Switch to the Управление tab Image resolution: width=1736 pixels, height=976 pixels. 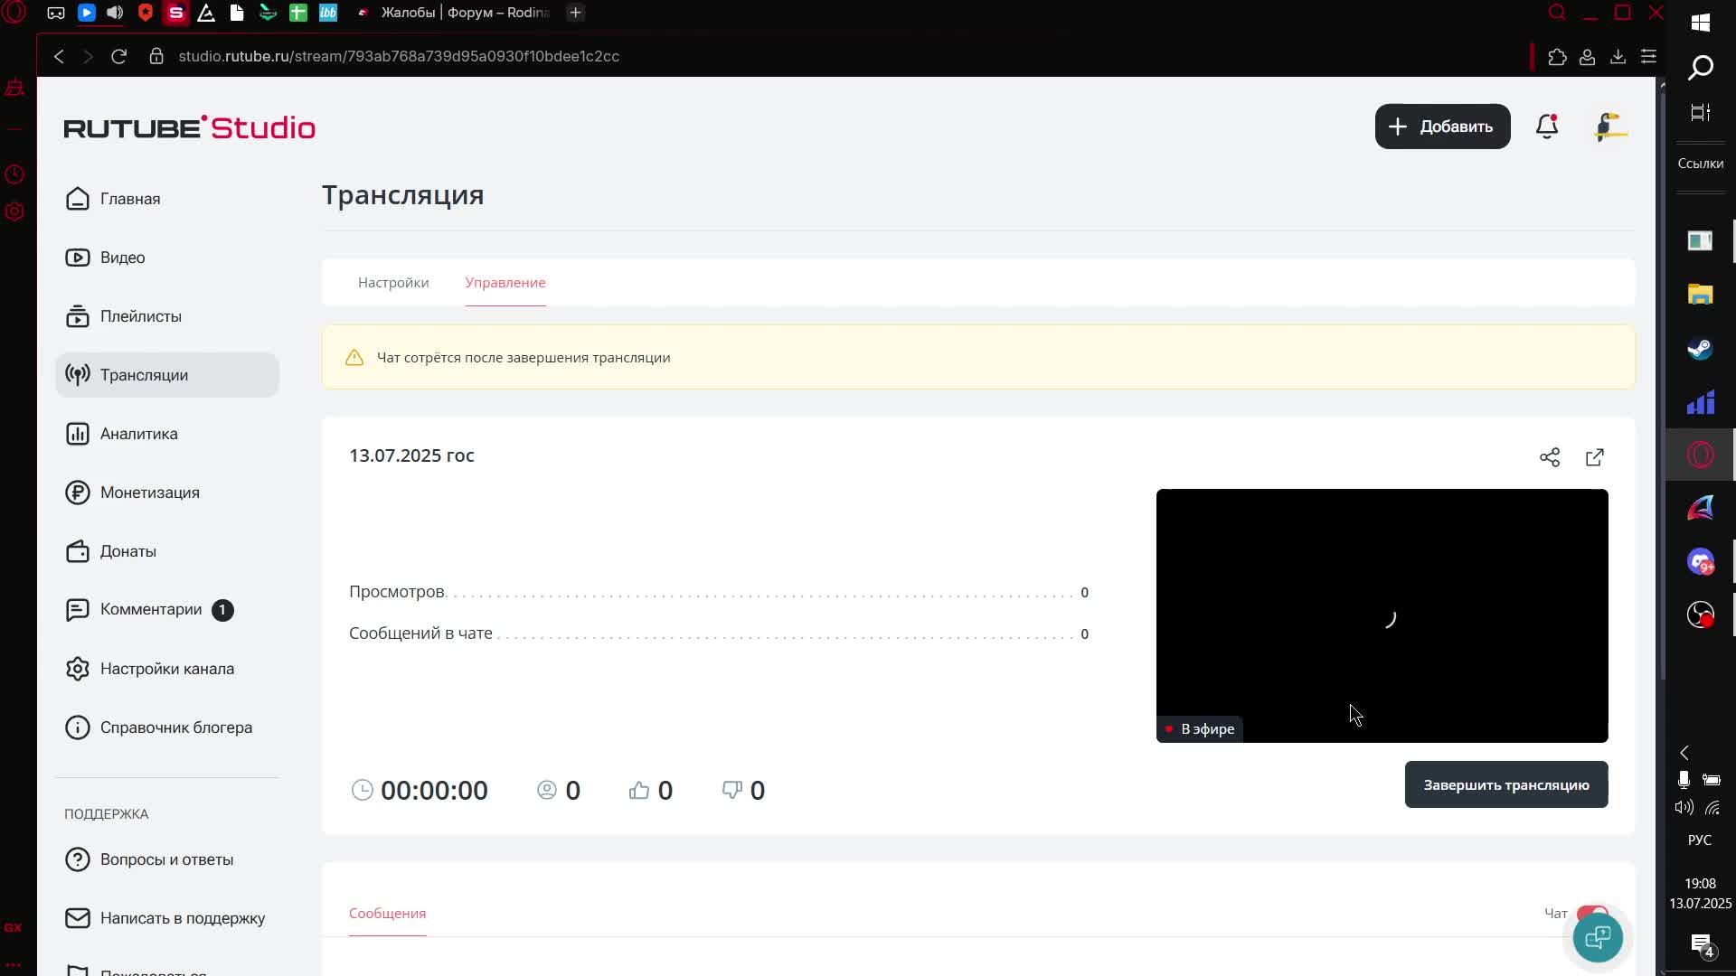pyautogui.click(x=505, y=283)
